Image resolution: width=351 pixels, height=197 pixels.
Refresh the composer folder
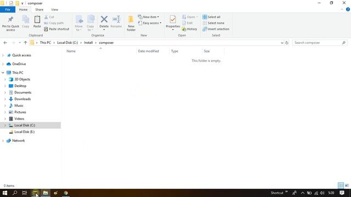pyautogui.click(x=287, y=43)
